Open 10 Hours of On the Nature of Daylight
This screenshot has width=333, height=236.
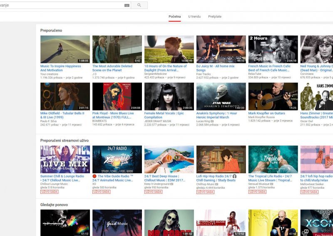pos(165,68)
